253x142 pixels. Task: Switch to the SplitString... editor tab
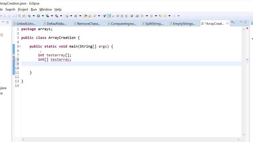click(153, 24)
